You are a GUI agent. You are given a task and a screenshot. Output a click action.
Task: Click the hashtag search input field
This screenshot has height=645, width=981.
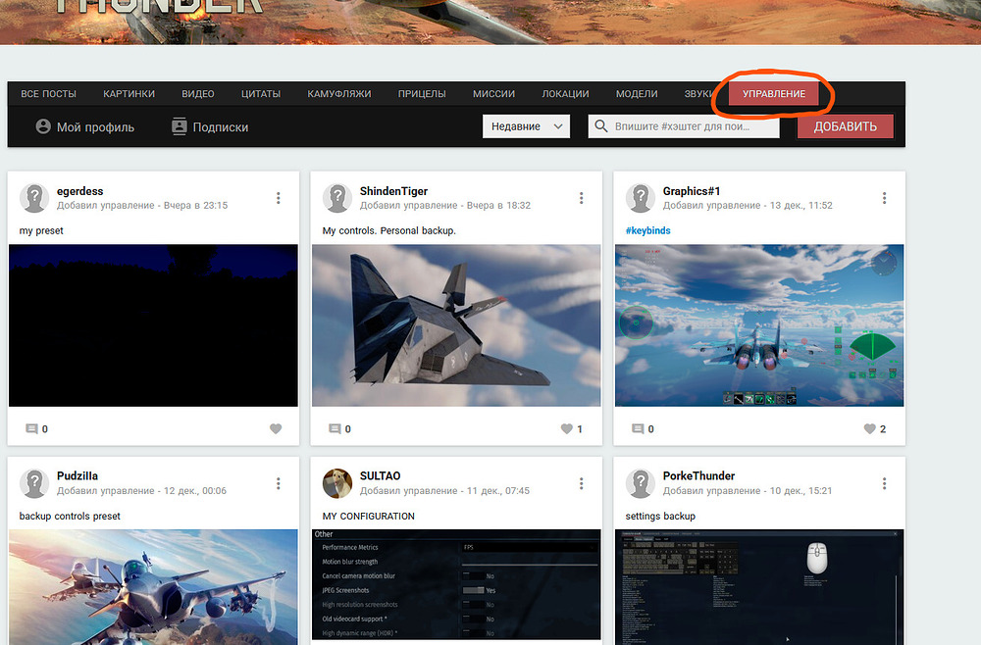point(694,127)
